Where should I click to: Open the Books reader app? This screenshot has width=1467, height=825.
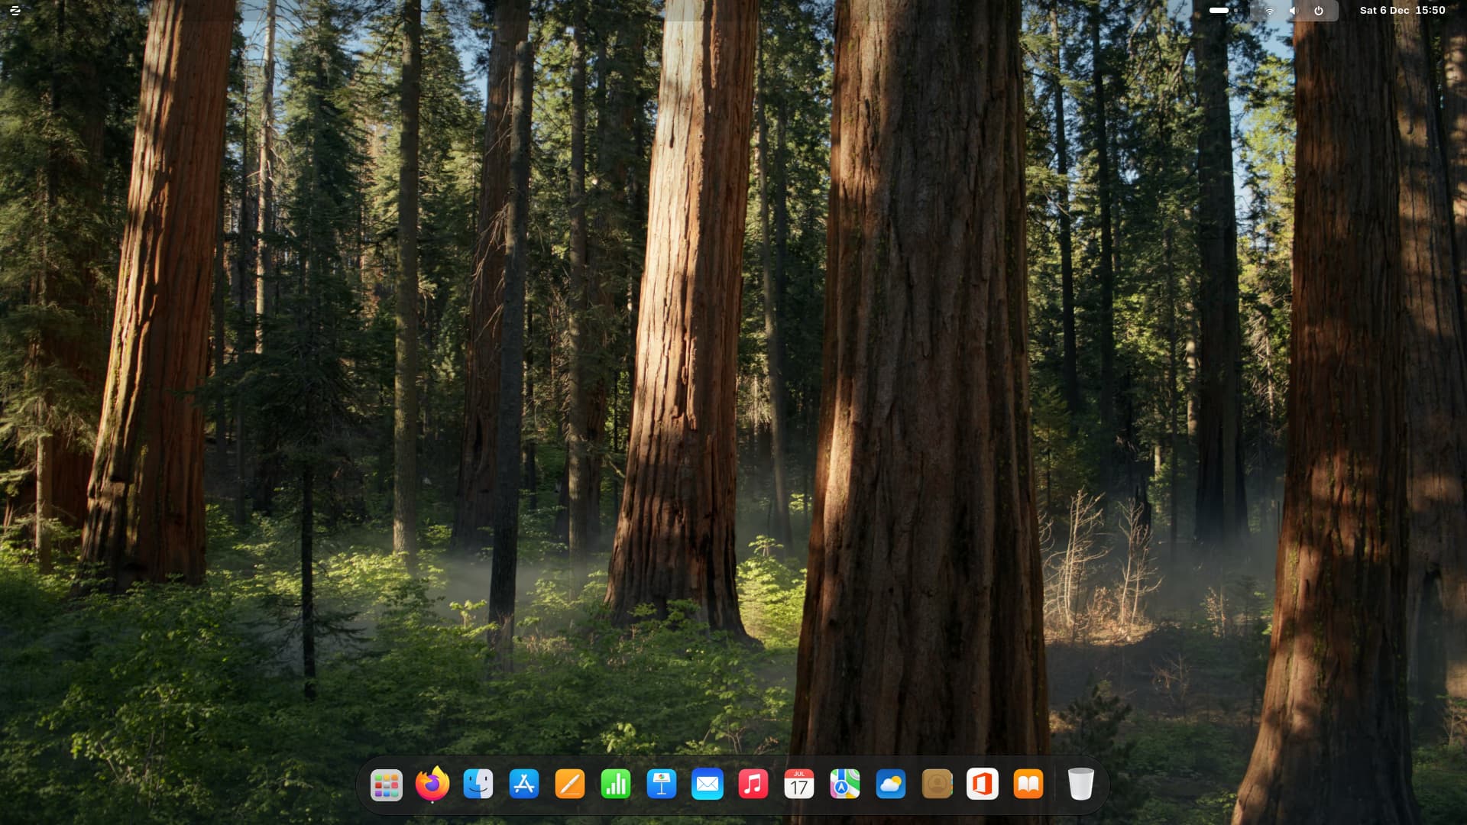coord(1028,785)
